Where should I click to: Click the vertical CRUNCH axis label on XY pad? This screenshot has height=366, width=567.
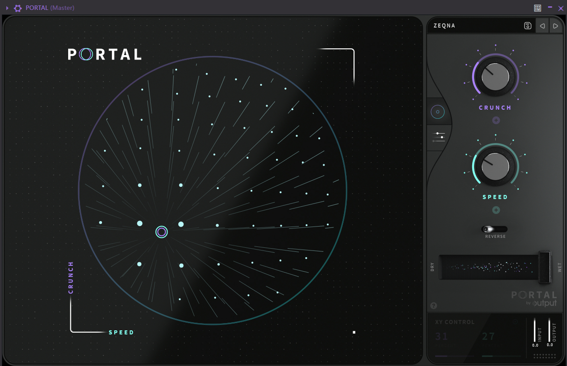click(71, 278)
